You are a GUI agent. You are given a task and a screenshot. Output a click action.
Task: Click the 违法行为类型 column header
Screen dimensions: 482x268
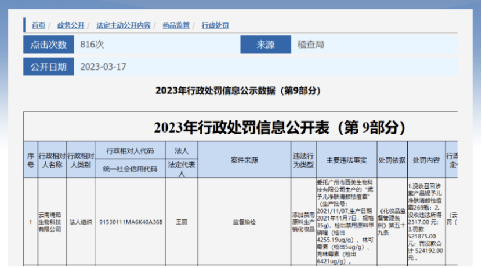pyautogui.click(x=303, y=160)
